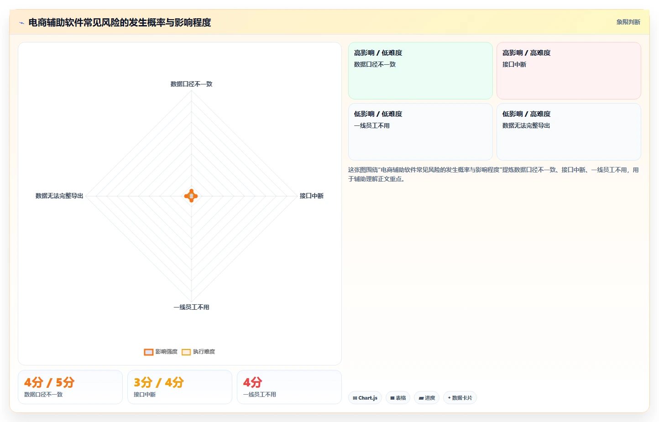The width and height of the screenshot is (659, 422).
Task: Click the 表格 tag chip
Action: pyautogui.click(x=398, y=398)
